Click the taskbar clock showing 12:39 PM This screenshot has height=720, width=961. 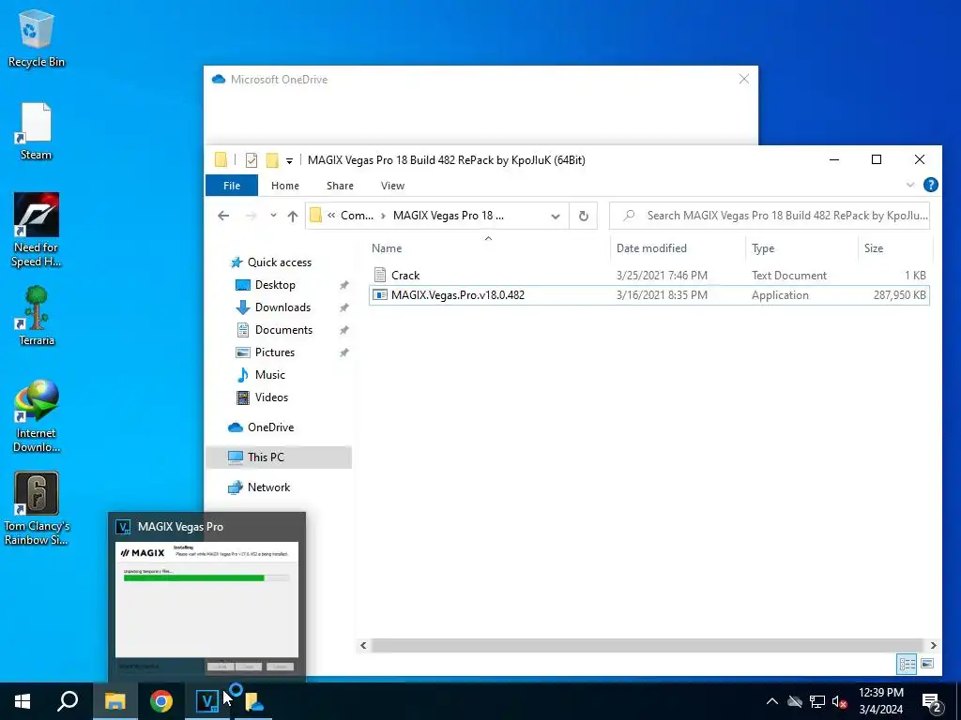click(x=880, y=701)
